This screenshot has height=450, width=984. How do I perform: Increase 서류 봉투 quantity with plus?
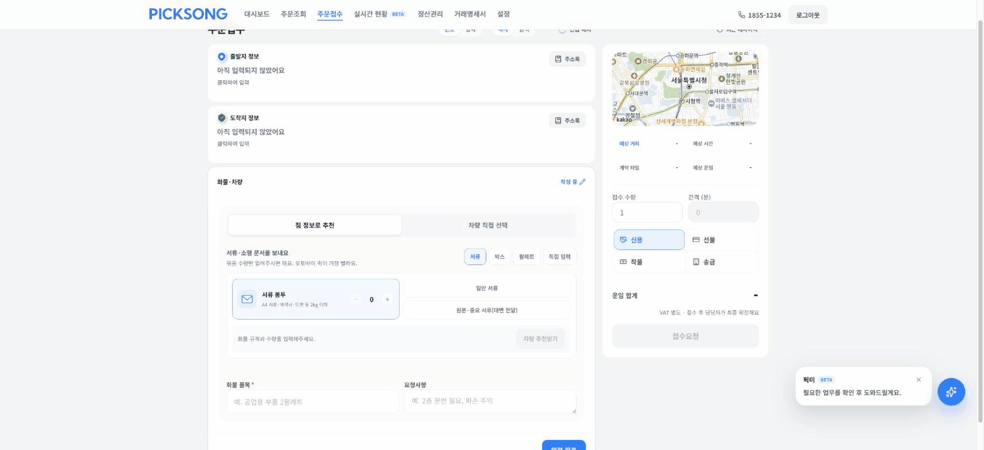[387, 300]
